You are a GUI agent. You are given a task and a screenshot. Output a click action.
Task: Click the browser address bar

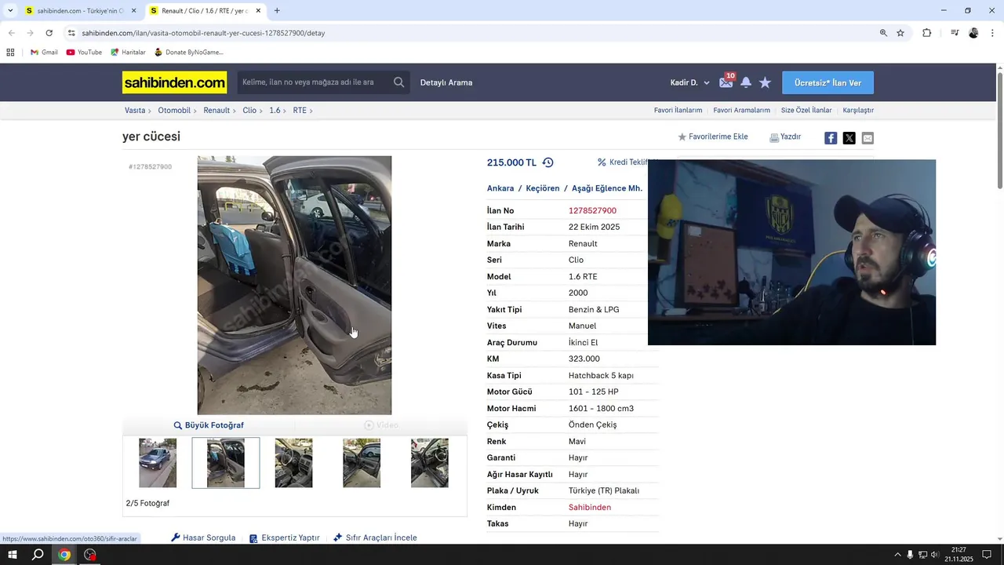[471, 33]
